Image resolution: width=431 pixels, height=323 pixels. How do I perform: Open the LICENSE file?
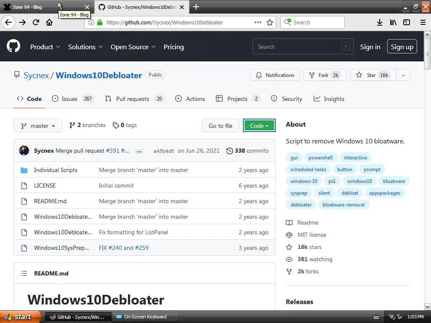pos(45,185)
